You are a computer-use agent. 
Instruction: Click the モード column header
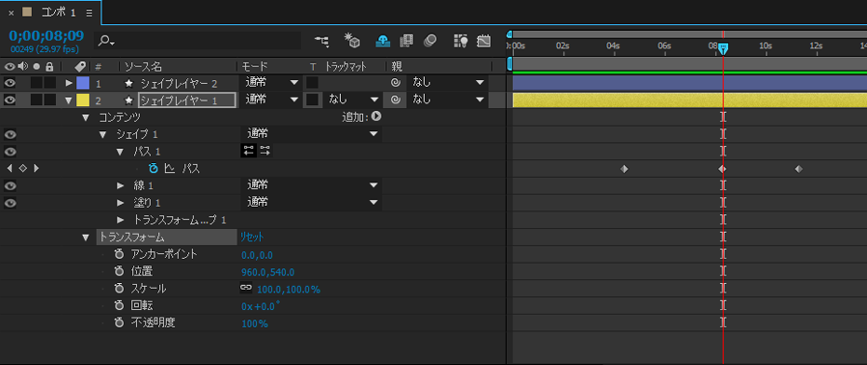point(255,67)
